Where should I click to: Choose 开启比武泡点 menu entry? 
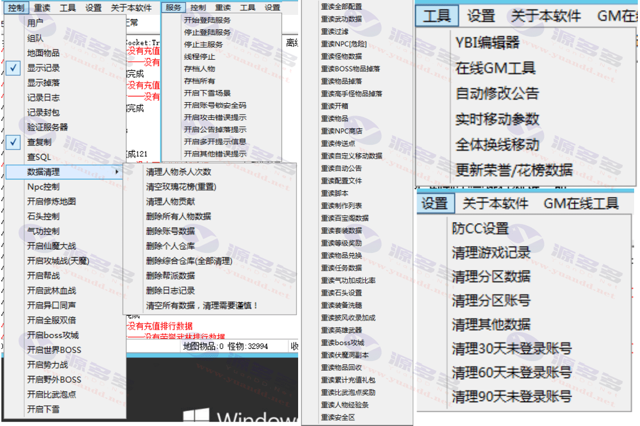coord(51,395)
